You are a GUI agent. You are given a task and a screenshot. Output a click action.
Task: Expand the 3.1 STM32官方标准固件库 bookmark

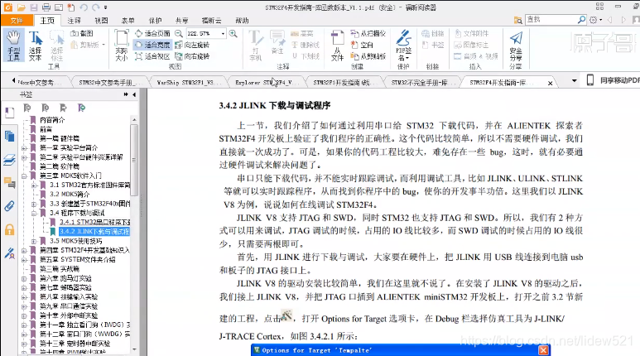click(34, 185)
